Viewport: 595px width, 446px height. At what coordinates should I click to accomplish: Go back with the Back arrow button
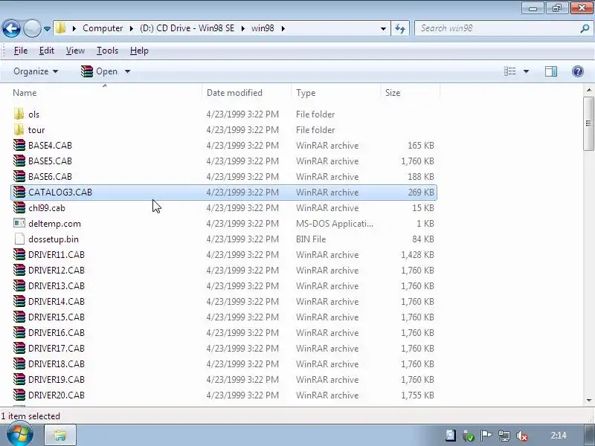pos(11,28)
